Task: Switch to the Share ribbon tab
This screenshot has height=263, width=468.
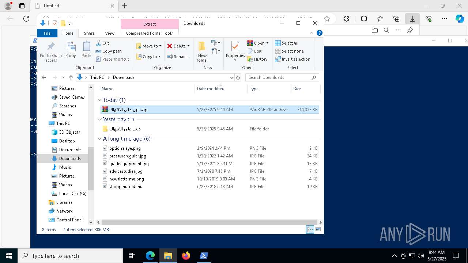Action: [x=89, y=33]
